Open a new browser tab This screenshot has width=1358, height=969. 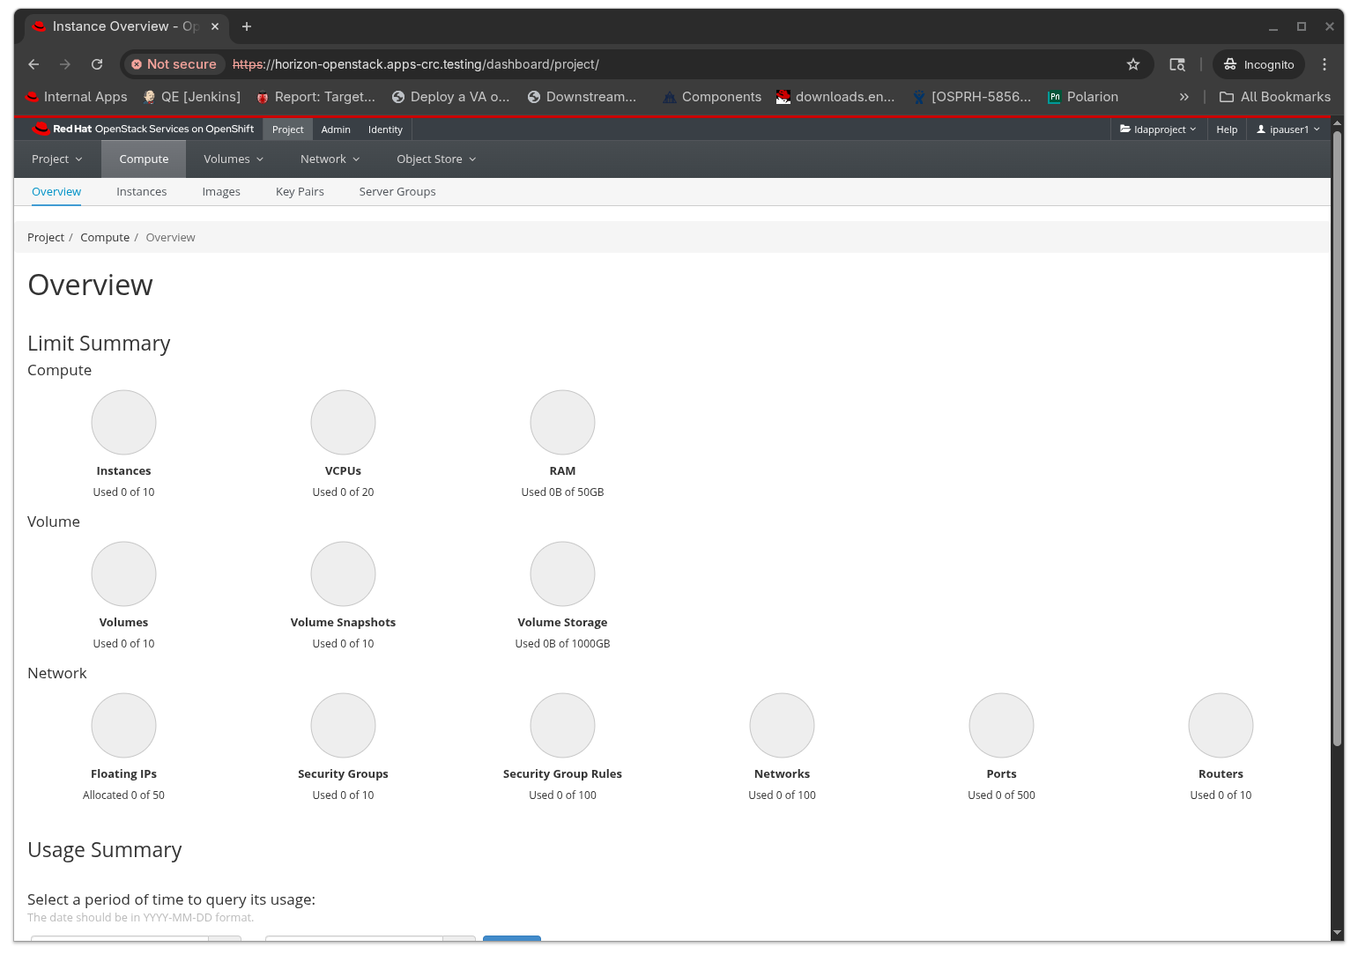coord(247,26)
